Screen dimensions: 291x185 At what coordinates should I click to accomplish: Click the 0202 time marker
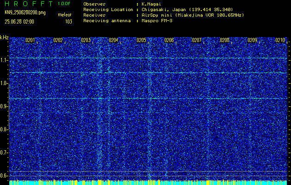(x=58, y=40)
